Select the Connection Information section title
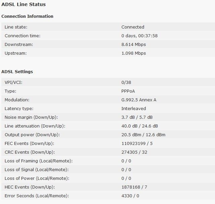Image resolution: width=215 pixels, height=204 pixels. click(x=27, y=16)
